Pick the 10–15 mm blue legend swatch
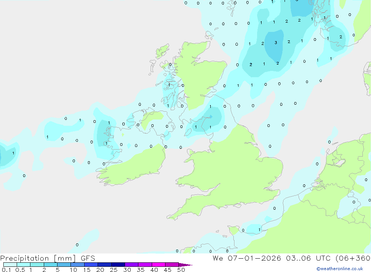 [x=78, y=265]
